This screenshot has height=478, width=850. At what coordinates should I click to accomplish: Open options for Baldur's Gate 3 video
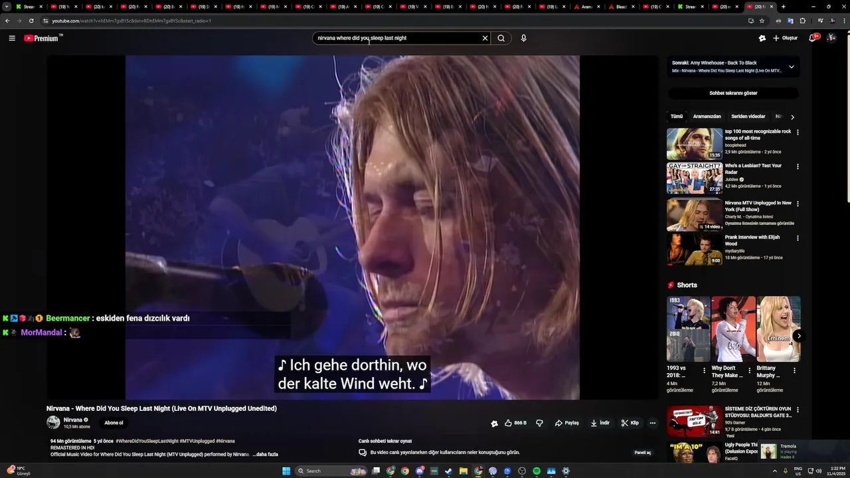coord(798,410)
